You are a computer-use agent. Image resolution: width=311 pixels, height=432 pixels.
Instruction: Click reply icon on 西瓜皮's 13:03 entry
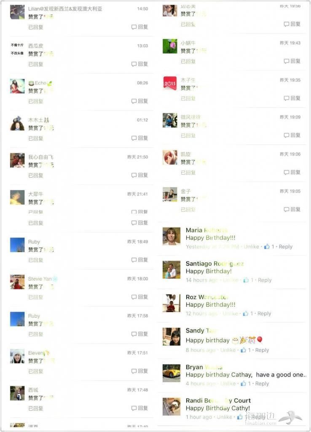(134, 64)
